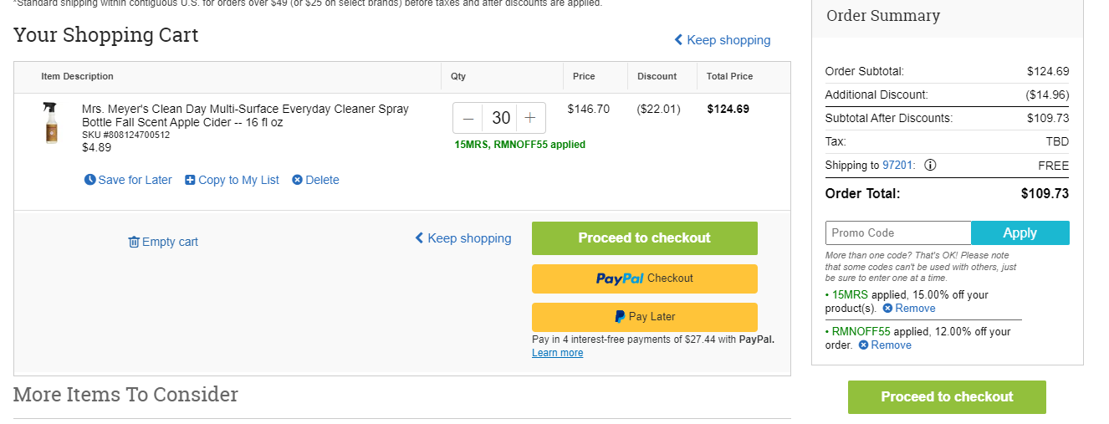Image resolution: width=1109 pixels, height=424 pixels.
Task: Click the Promo Code input field
Action: pos(898,232)
